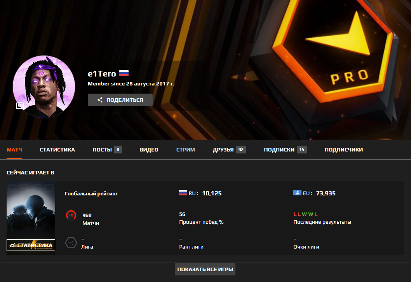Open the Матч tab
The height and width of the screenshot is (282, 411).
pos(14,150)
